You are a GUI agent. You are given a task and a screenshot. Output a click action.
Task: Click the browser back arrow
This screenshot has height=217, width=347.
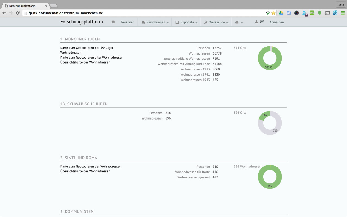click(4, 13)
